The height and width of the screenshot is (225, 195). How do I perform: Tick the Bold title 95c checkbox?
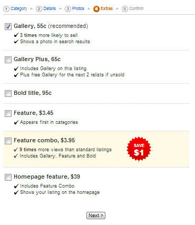point(8,93)
